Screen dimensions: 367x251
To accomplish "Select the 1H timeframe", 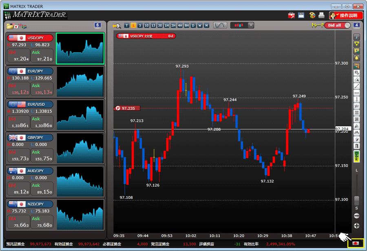I will pyautogui.click(x=167, y=26).
